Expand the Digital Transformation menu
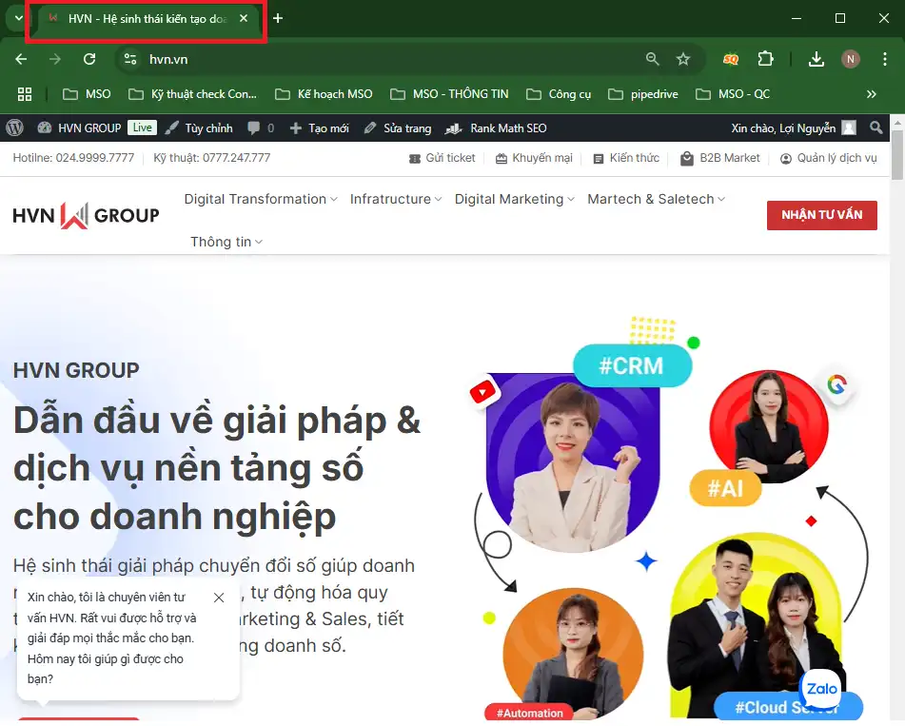The image size is (905, 726). [261, 199]
